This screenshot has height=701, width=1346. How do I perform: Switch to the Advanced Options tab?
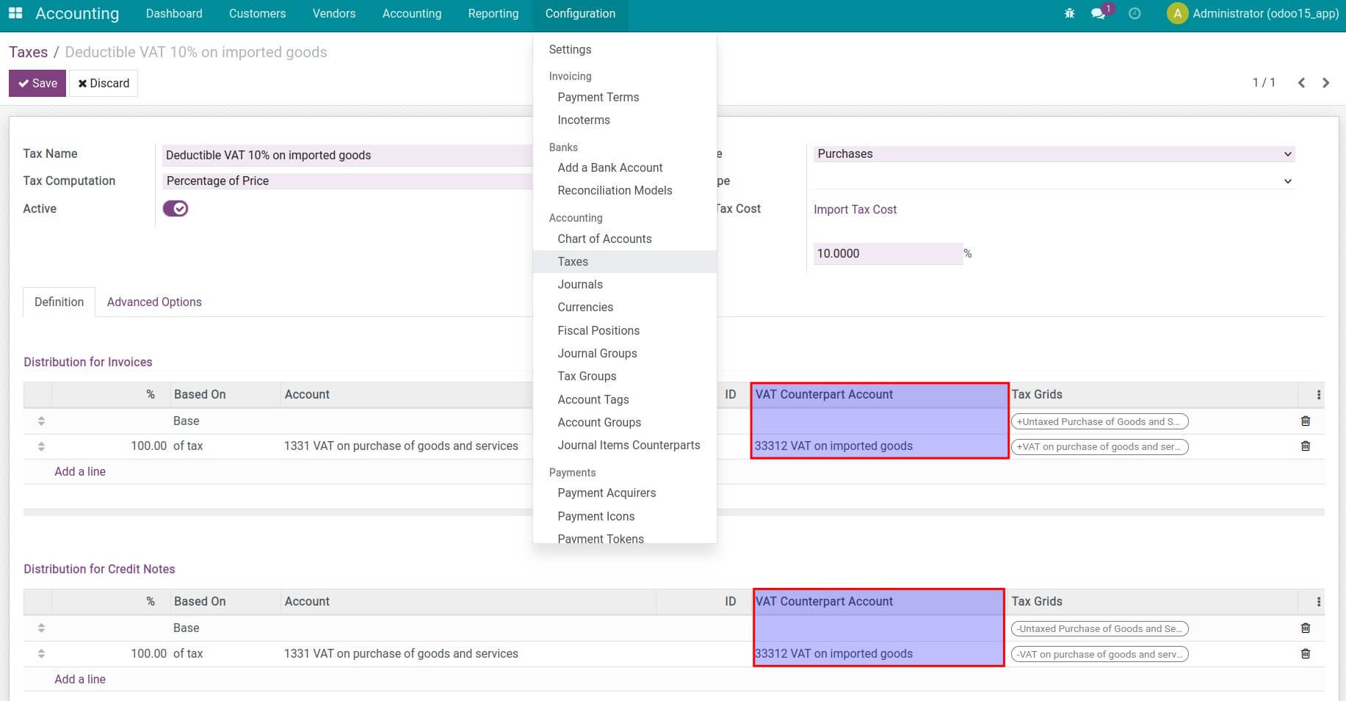153,302
